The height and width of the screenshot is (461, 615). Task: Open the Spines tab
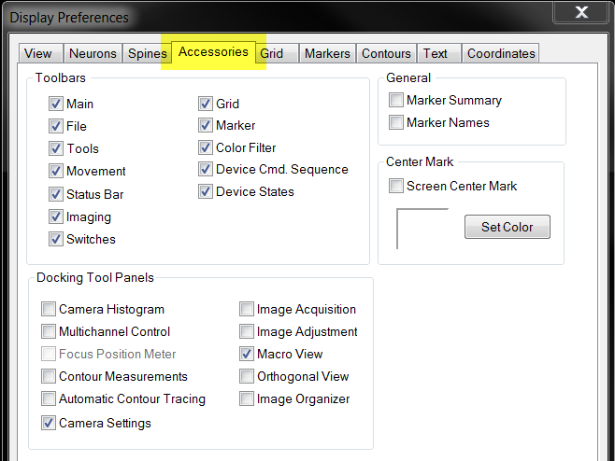pyautogui.click(x=147, y=53)
